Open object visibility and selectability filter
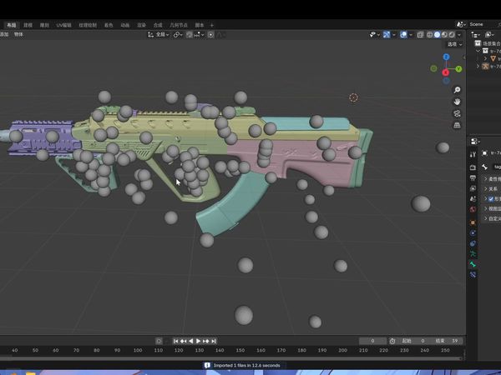Viewport: 501px width, 375px height. (373, 34)
